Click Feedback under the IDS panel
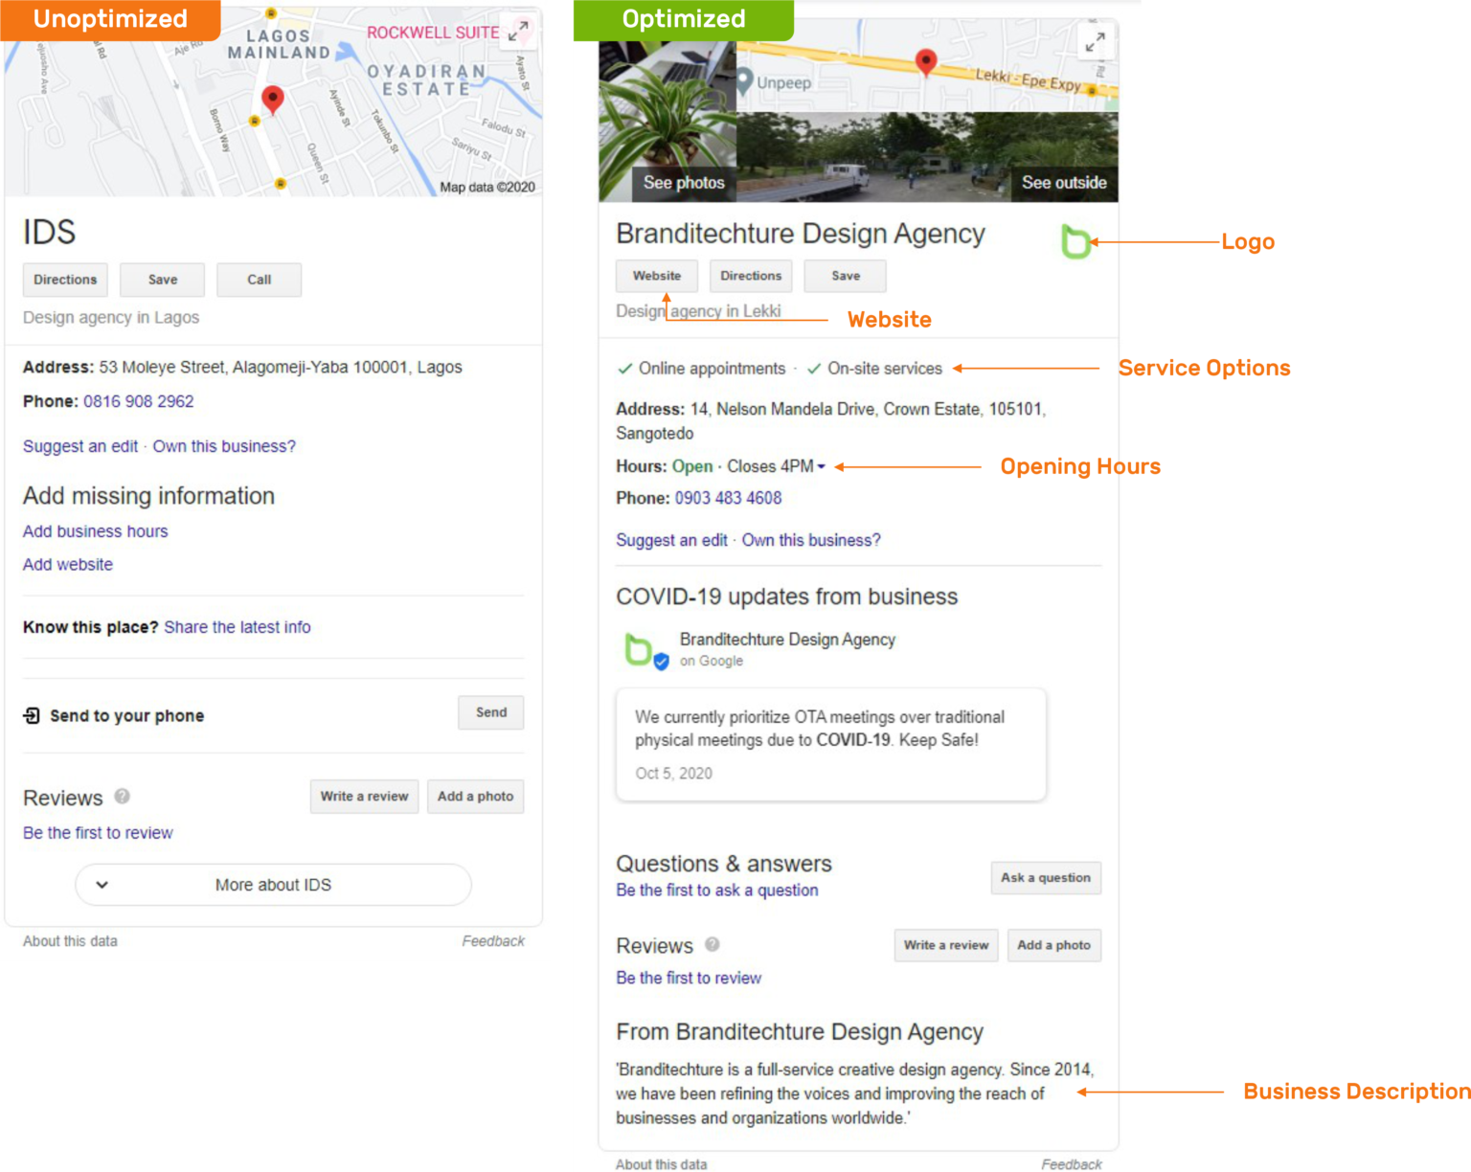This screenshot has width=1471, height=1172. pos(493,941)
